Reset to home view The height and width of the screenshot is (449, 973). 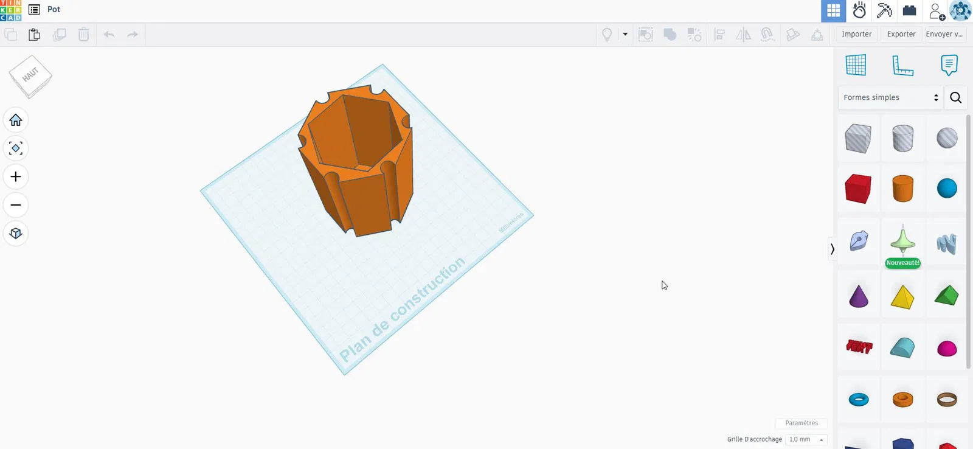point(16,120)
